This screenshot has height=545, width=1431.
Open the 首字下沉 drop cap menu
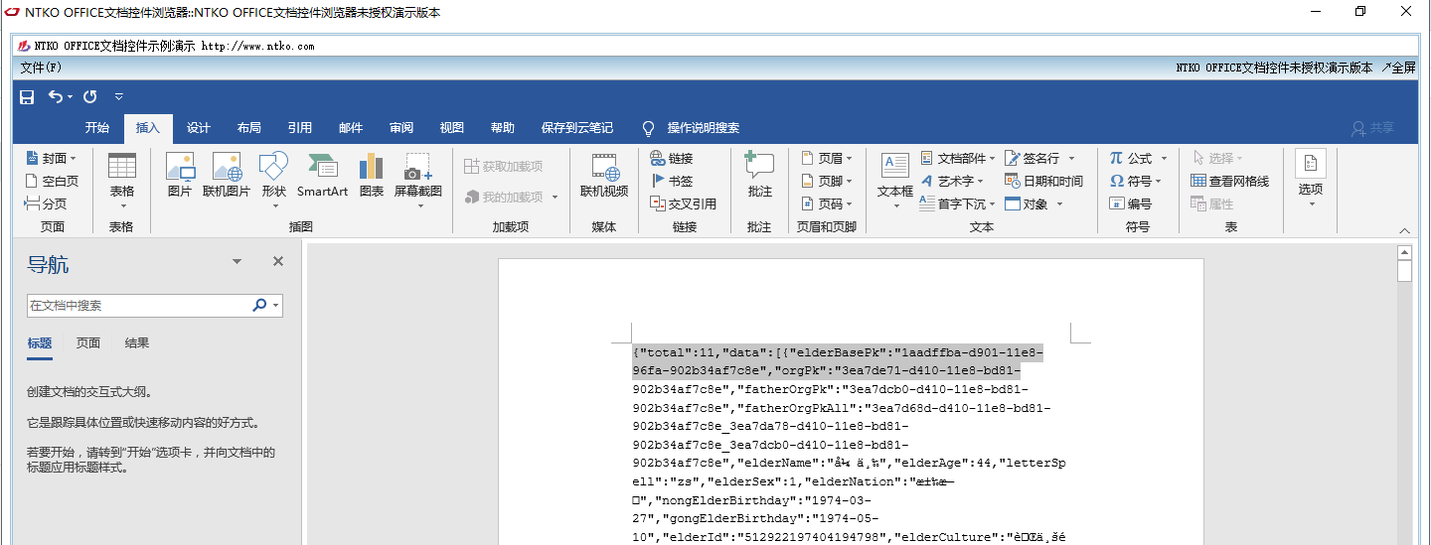(x=957, y=204)
